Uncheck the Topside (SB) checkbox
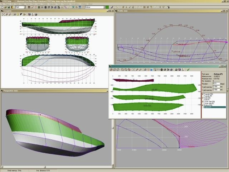The height and width of the screenshot is (172, 229). coord(203,94)
